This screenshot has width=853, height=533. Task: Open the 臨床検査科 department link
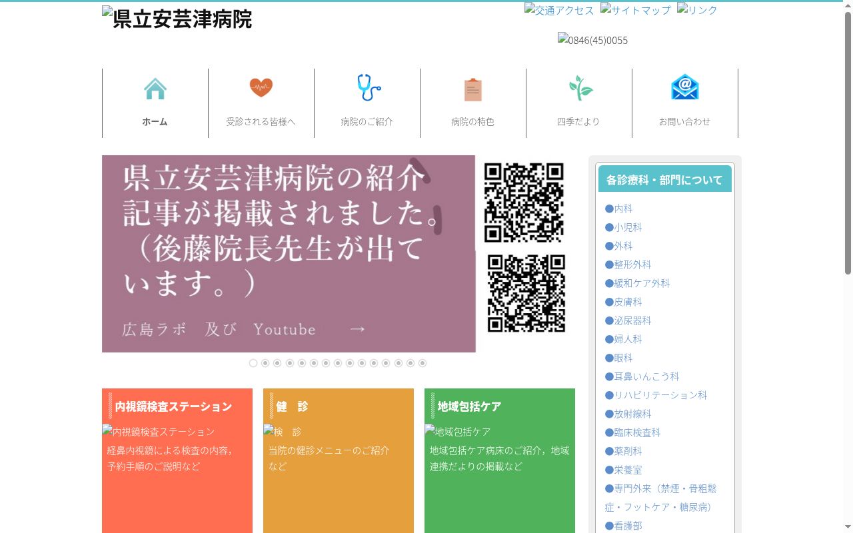point(633,432)
